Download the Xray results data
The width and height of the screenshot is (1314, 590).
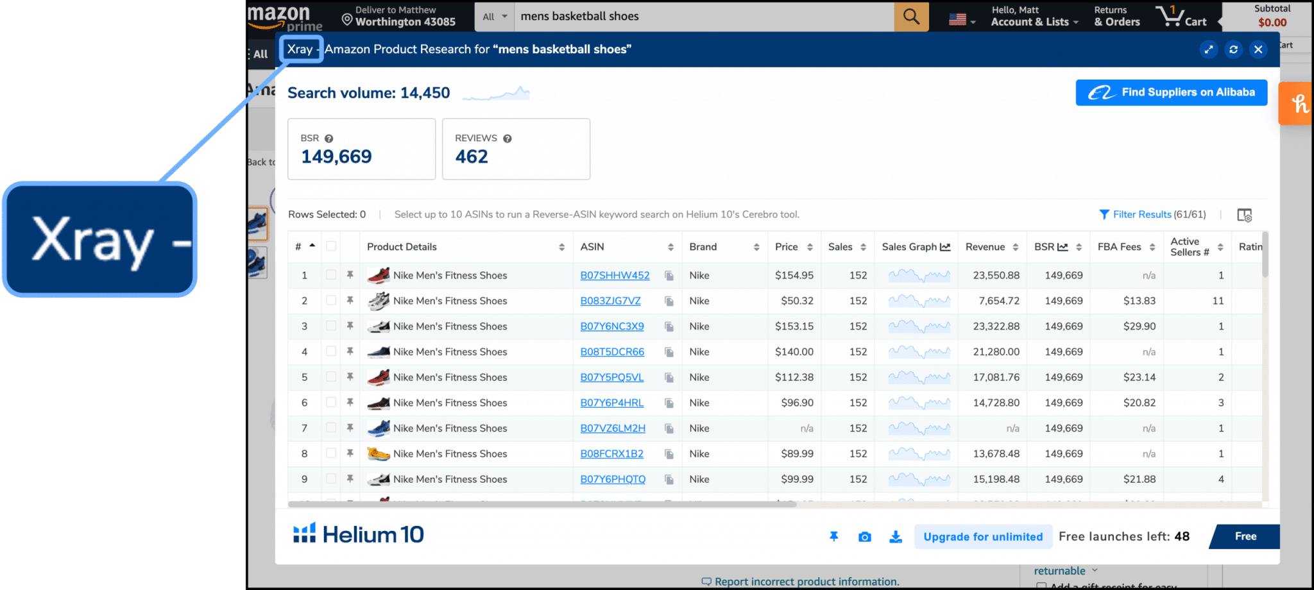pyautogui.click(x=896, y=537)
